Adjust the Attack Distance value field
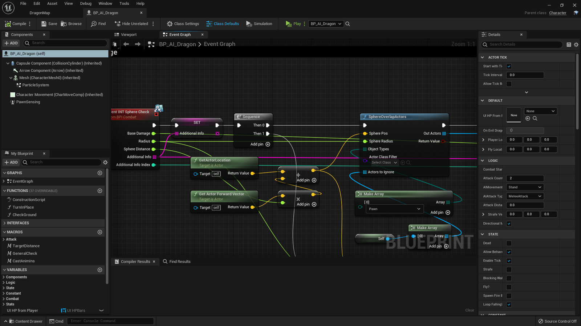Screen dimensions: 581x326 coord(524,205)
